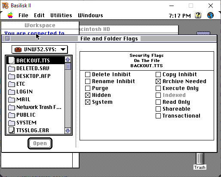Uncheck the Archive Needed checkbox
221x177 pixels.
[158, 81]
